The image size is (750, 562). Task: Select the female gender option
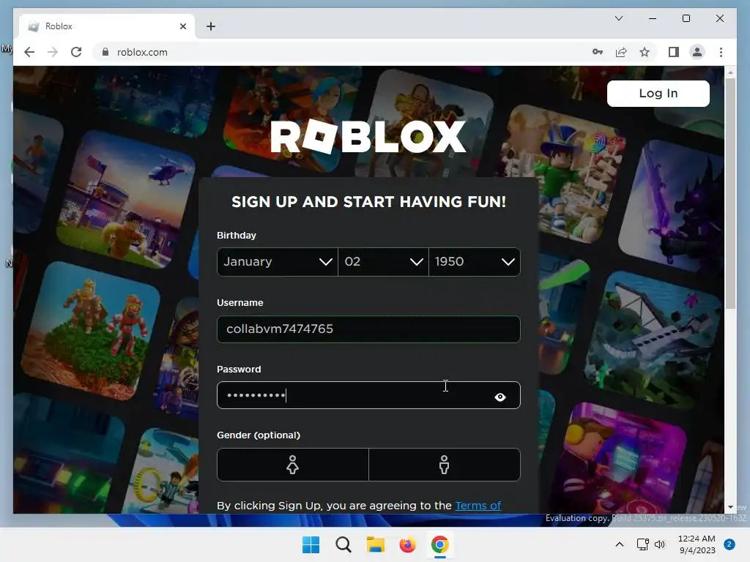click(x=293, y=465)
